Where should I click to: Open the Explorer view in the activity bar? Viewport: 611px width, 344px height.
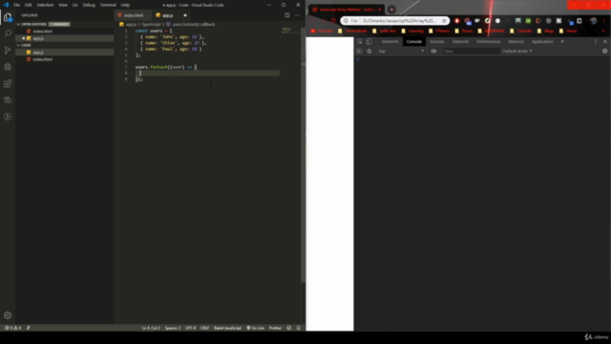(x=8, y=17)
